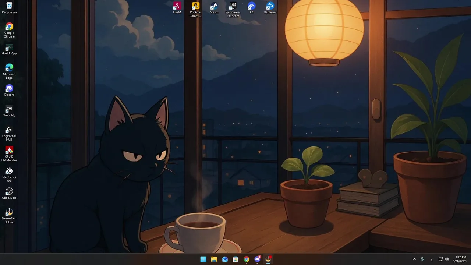Select the EA desktop shortcut
Screen dimensions: 471x265
pos(252,8)
